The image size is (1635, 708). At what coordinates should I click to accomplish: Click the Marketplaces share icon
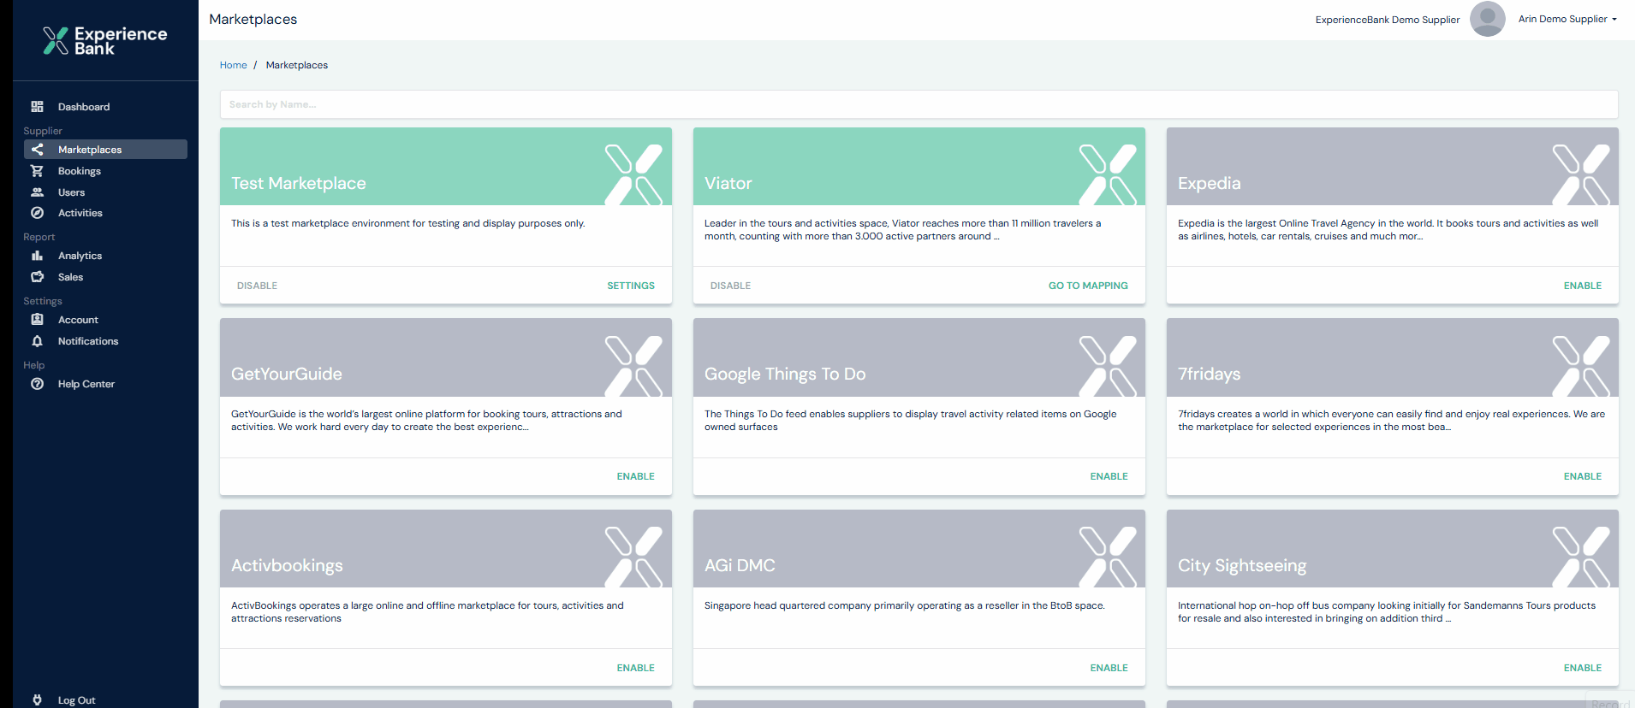coord(37,150)
